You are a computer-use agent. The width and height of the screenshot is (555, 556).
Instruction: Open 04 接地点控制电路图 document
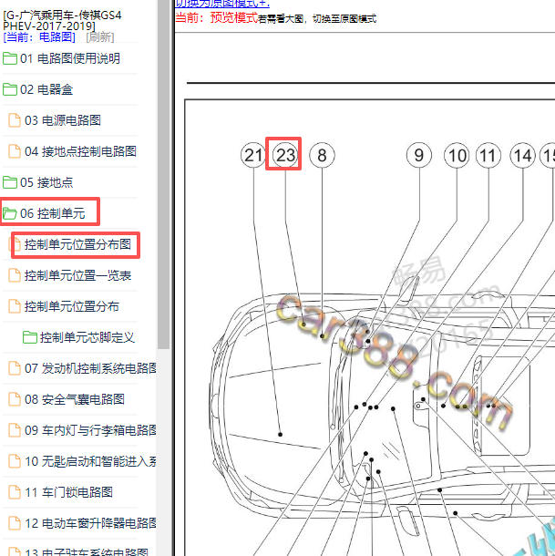[80, 151]
